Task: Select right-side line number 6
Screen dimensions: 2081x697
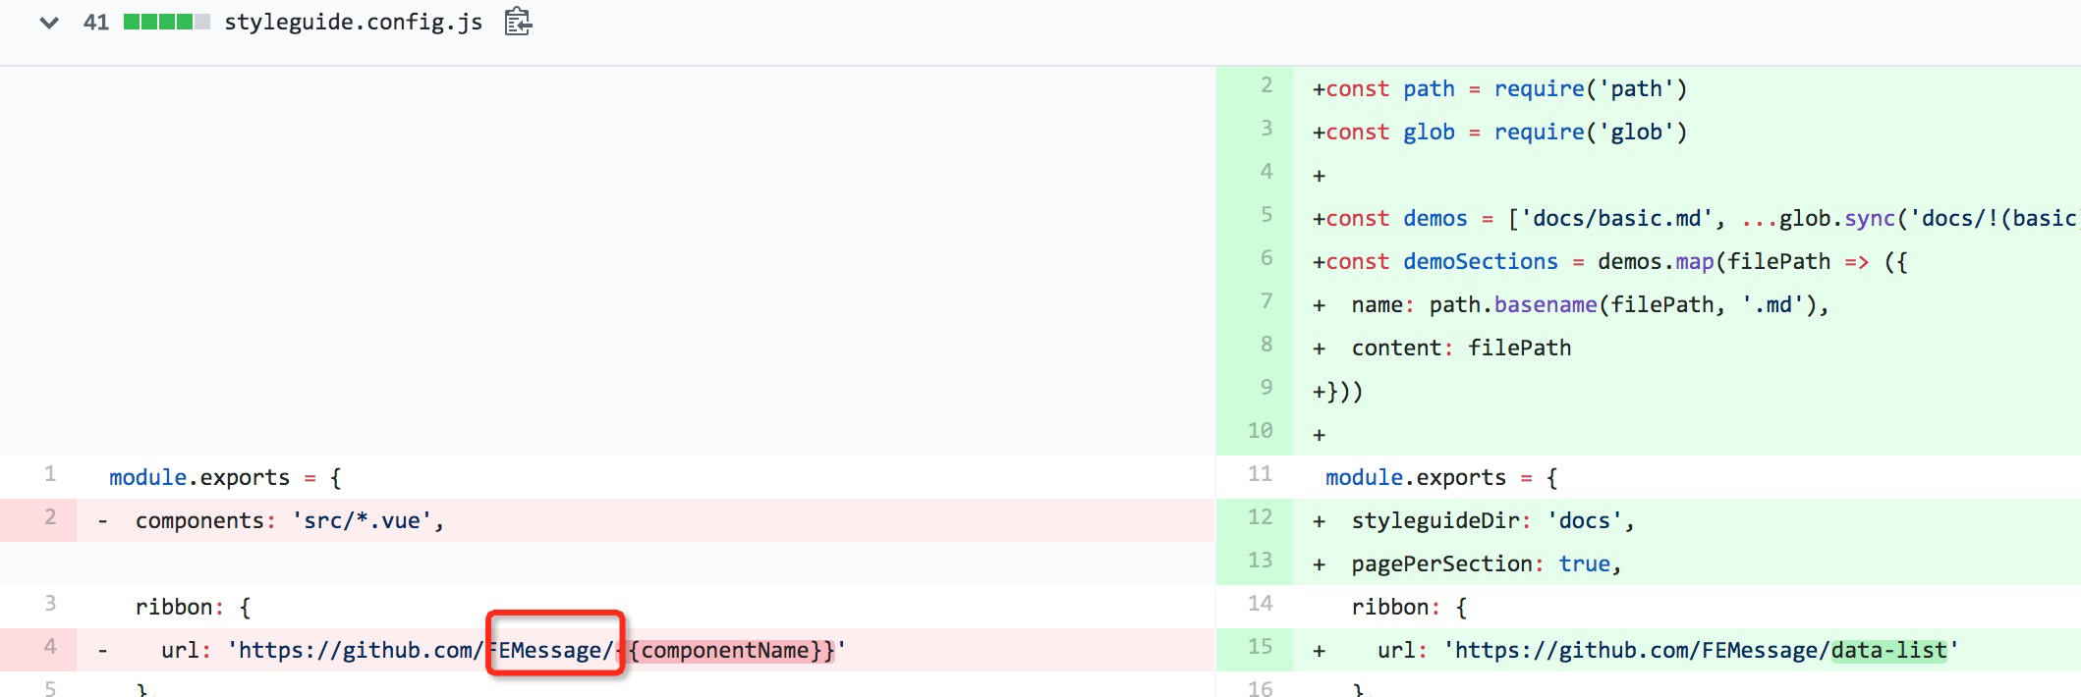Action: [1266, 258]
